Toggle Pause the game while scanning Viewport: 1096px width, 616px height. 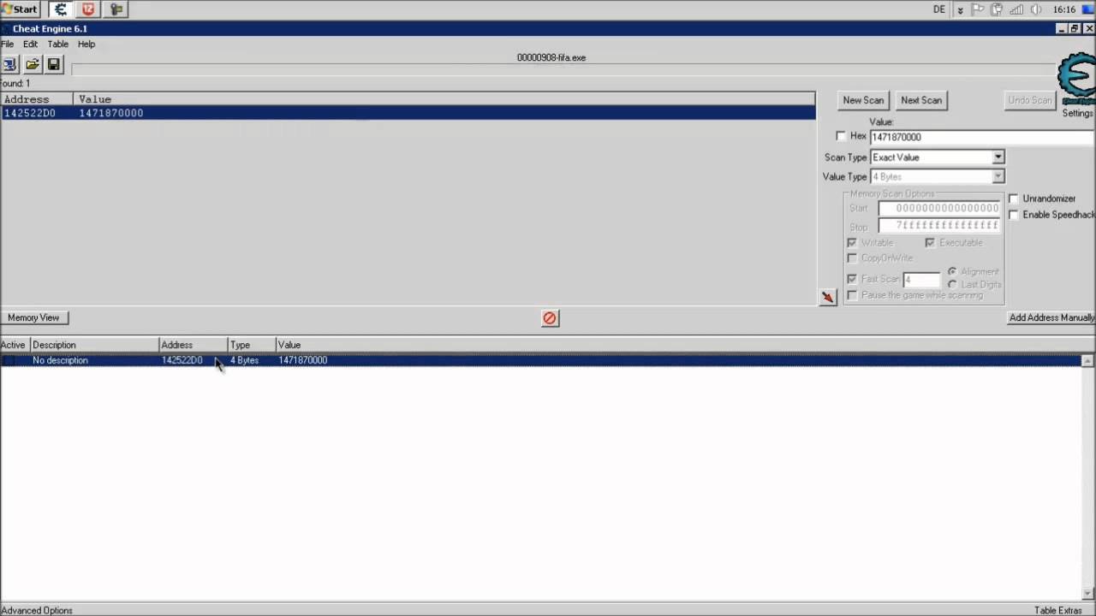[x=852, y=295]
